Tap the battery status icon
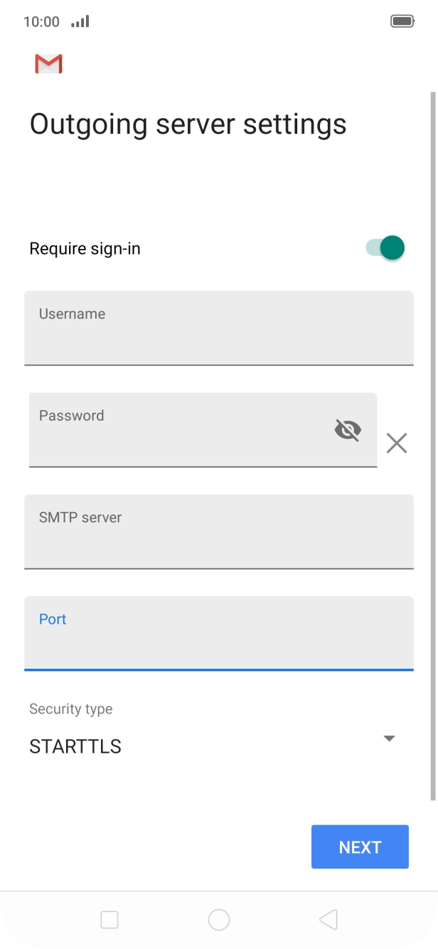 [x=402, y=21]
